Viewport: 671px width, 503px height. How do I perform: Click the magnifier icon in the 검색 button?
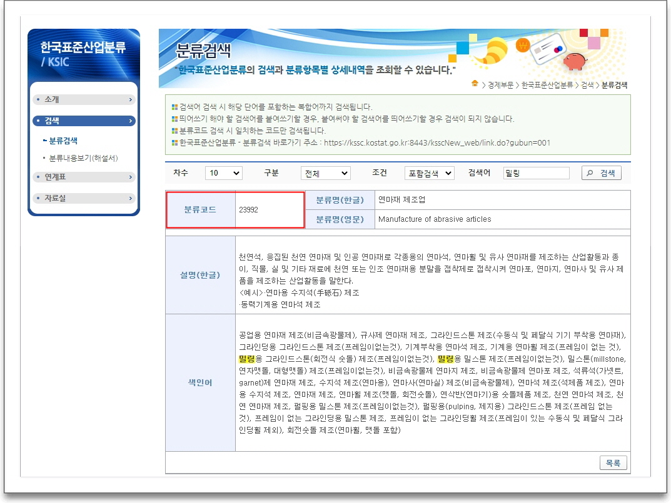coord(590,173)
